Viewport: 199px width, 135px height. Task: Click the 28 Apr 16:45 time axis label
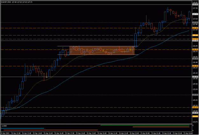tap(59, 133)
